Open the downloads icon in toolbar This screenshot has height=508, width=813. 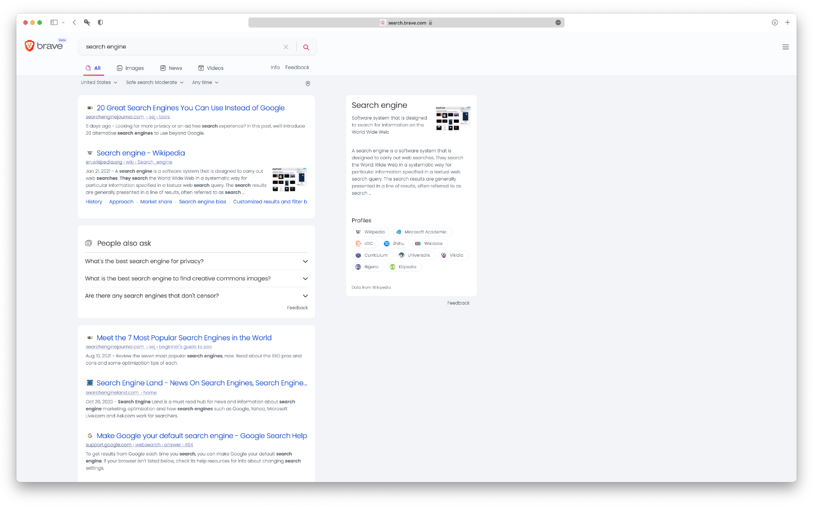coord(775,23)
